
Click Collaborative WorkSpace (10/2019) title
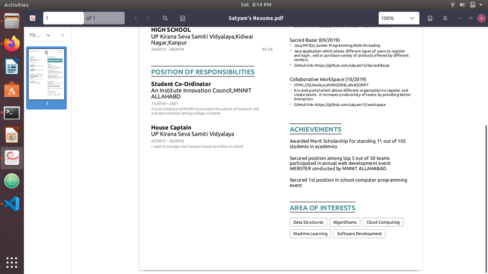328,79
